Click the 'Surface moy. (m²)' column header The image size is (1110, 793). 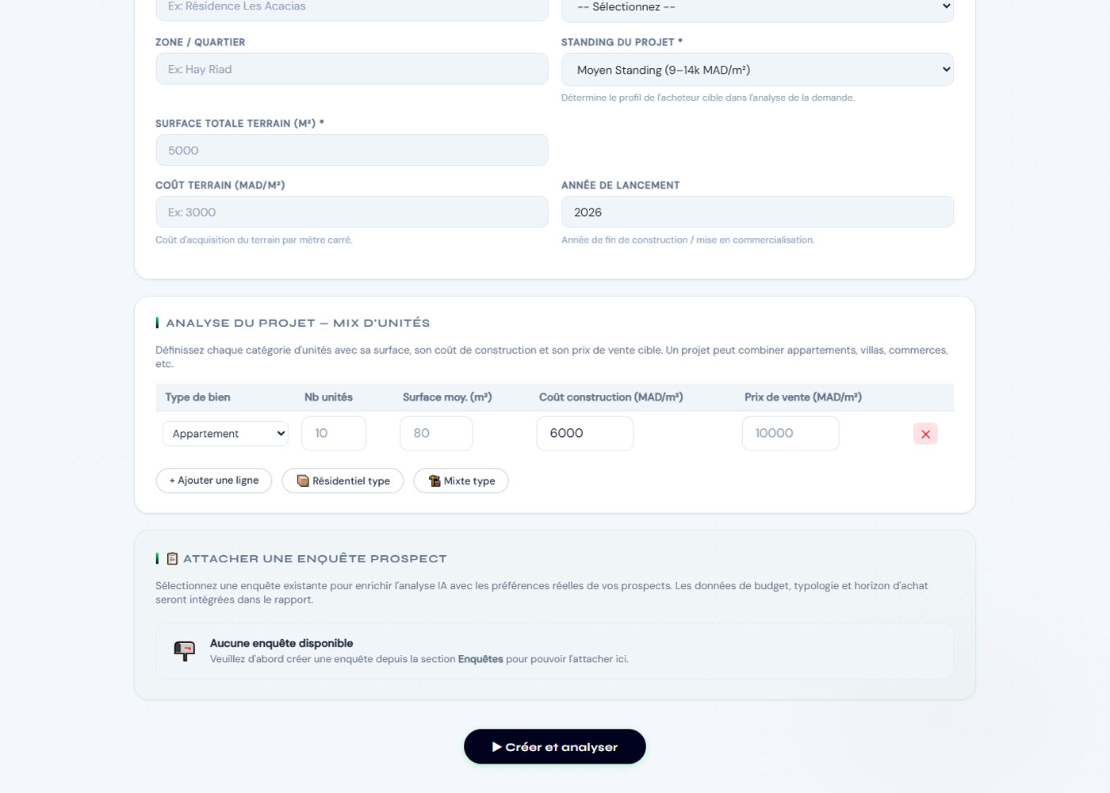(447, 397)
